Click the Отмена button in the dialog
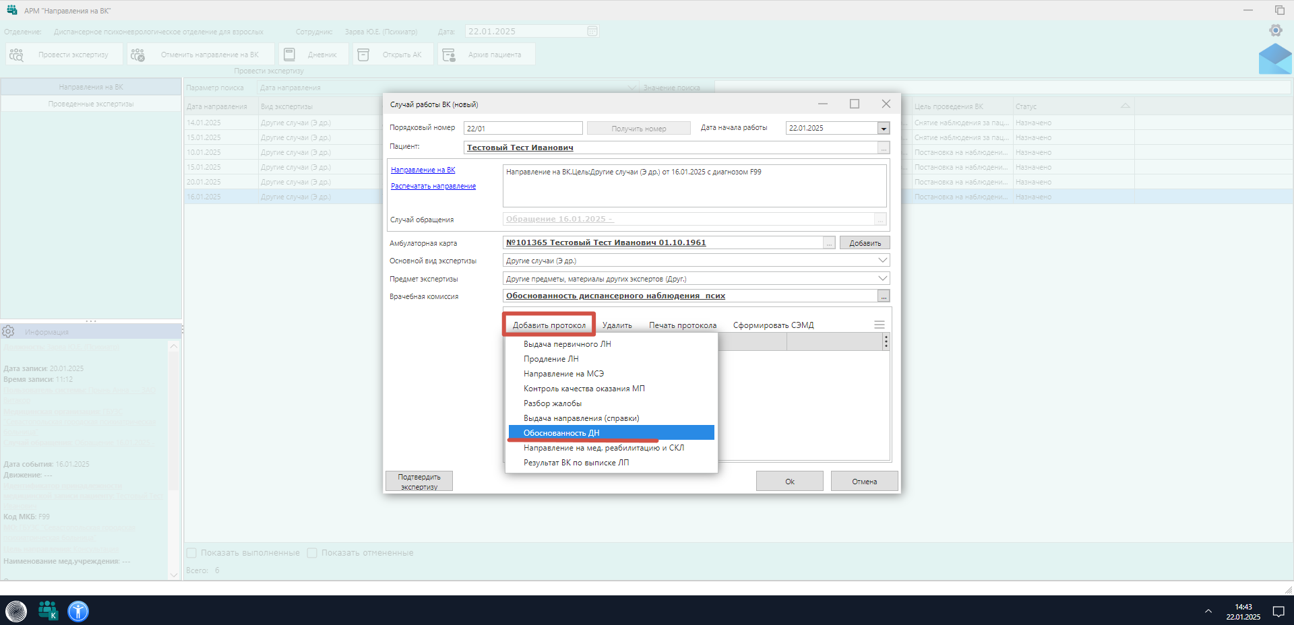The height and width of the screenshot is (625, 1294). (865, 481)
